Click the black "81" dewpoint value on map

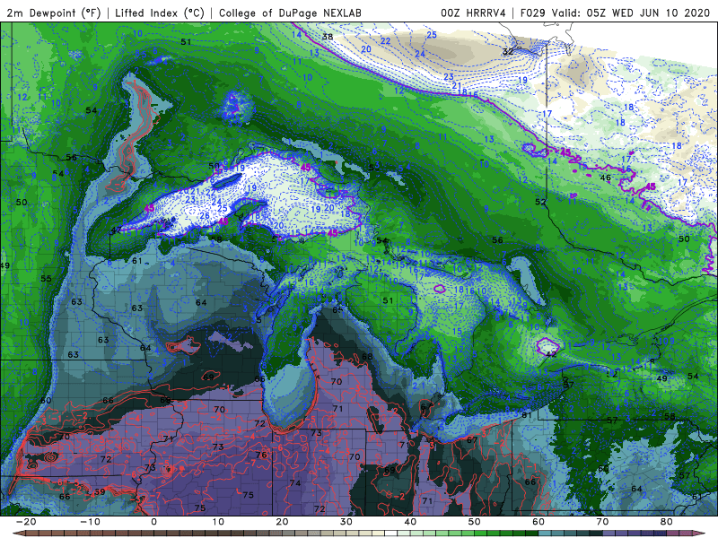click(527, 415)
